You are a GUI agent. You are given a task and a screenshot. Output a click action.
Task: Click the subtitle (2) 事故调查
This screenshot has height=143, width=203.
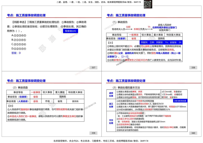click(20, 88)
